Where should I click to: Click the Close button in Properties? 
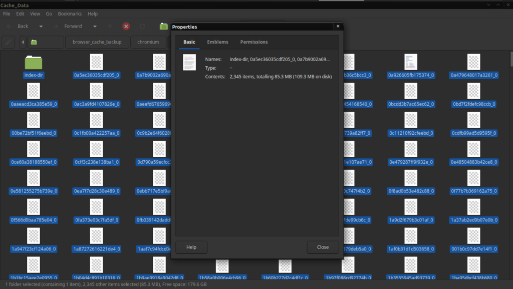click(x=323, y=247)
